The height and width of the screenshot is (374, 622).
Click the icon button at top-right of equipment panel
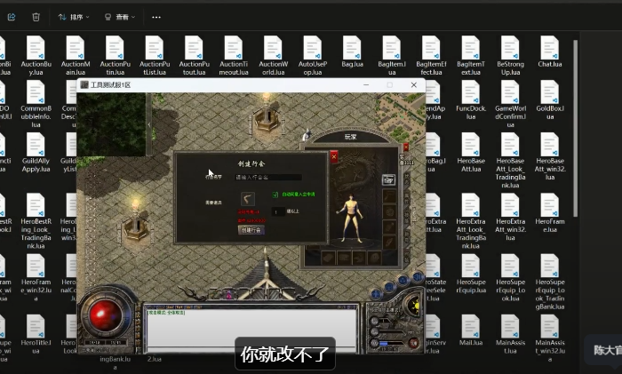point(388,179)
